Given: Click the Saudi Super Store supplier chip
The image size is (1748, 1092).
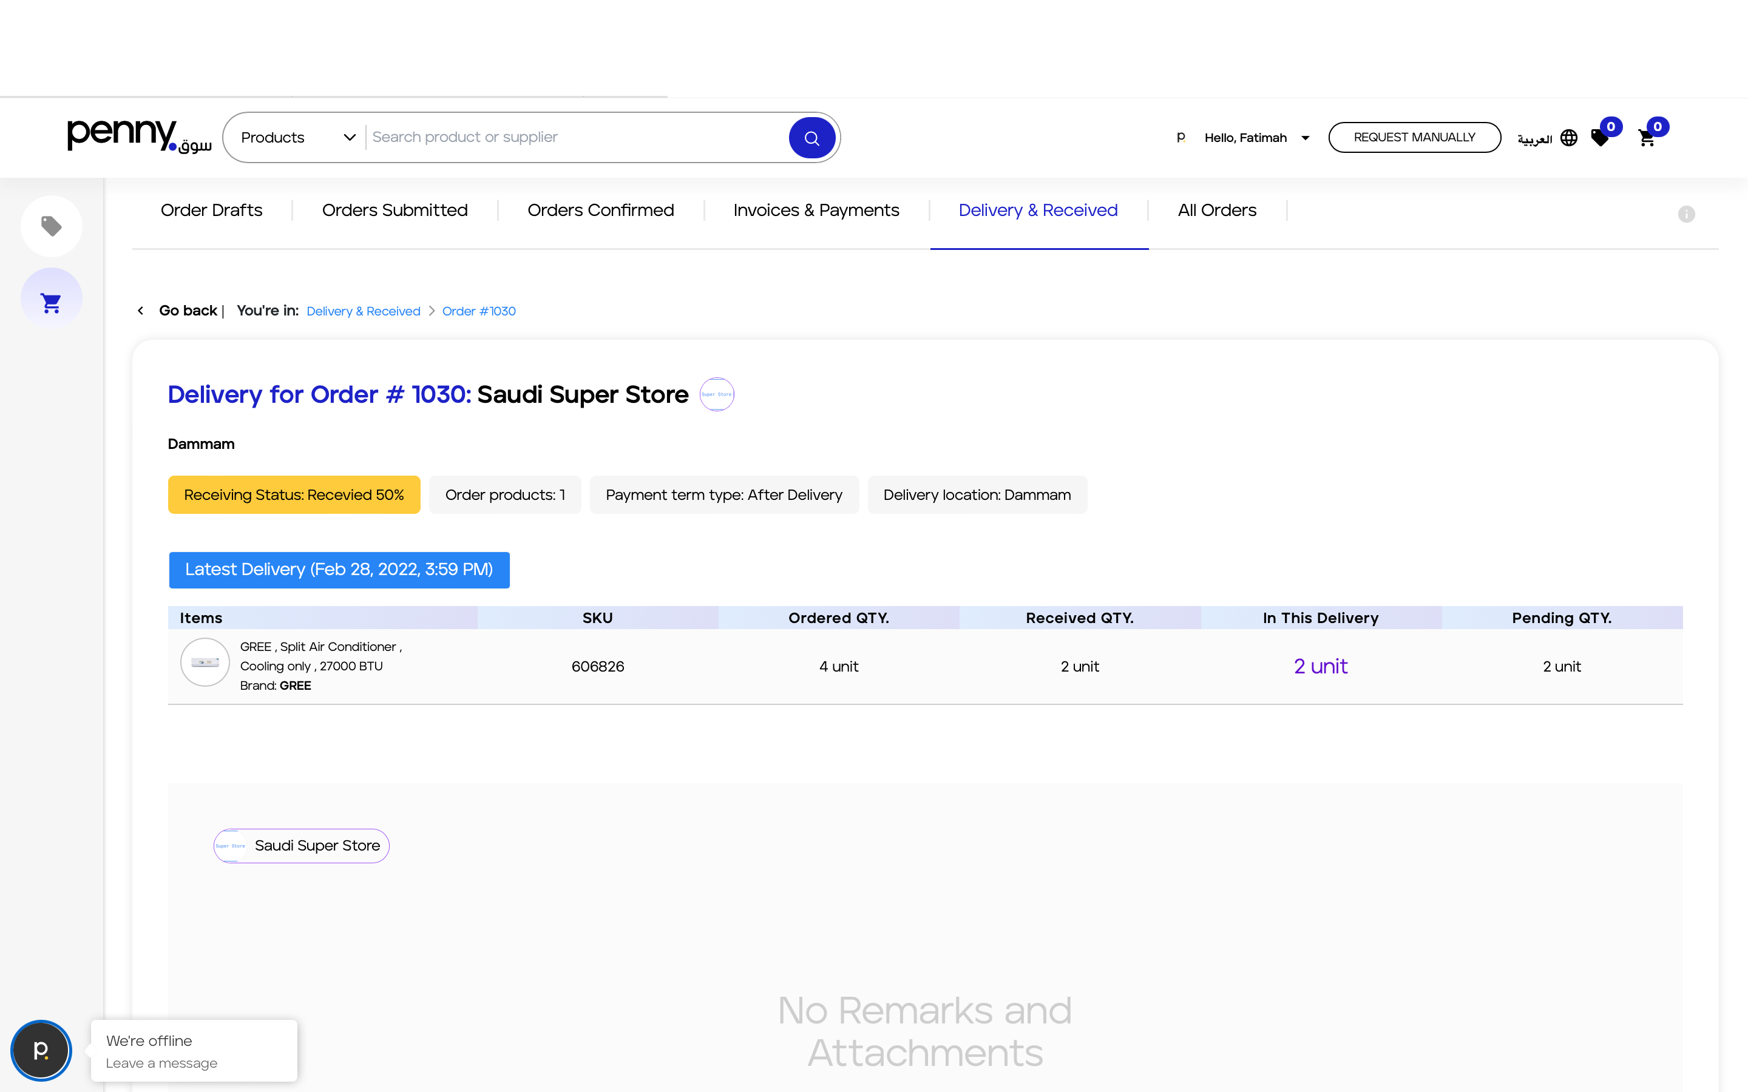Looking at the screenshot, I should tap(301, 846).
